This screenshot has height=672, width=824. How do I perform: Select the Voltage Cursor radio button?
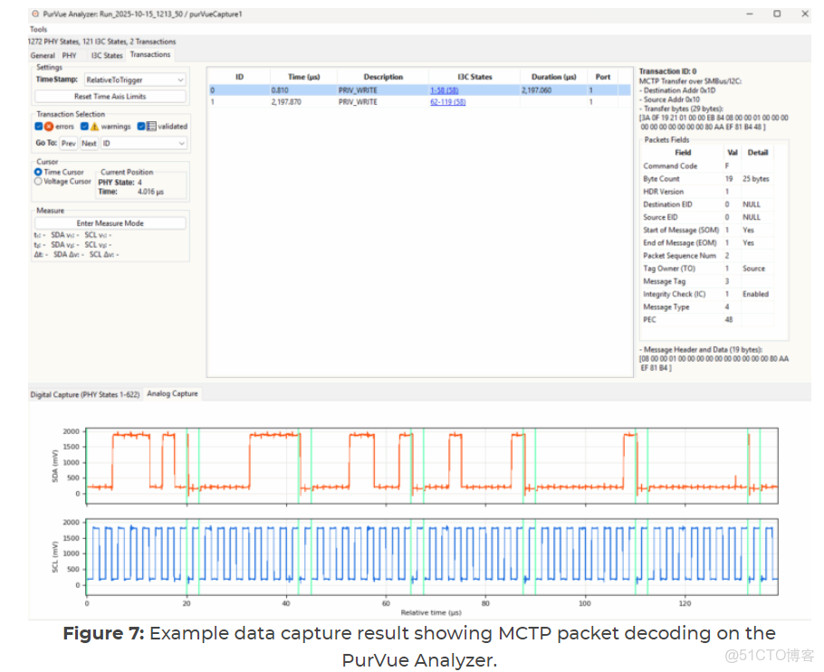pos(38,181)
